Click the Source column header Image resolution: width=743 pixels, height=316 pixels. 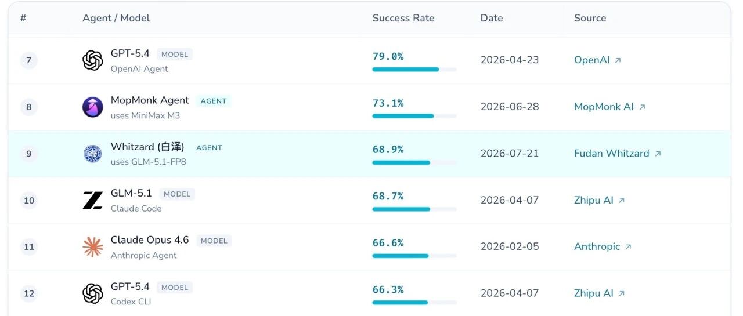coord(590,18)
